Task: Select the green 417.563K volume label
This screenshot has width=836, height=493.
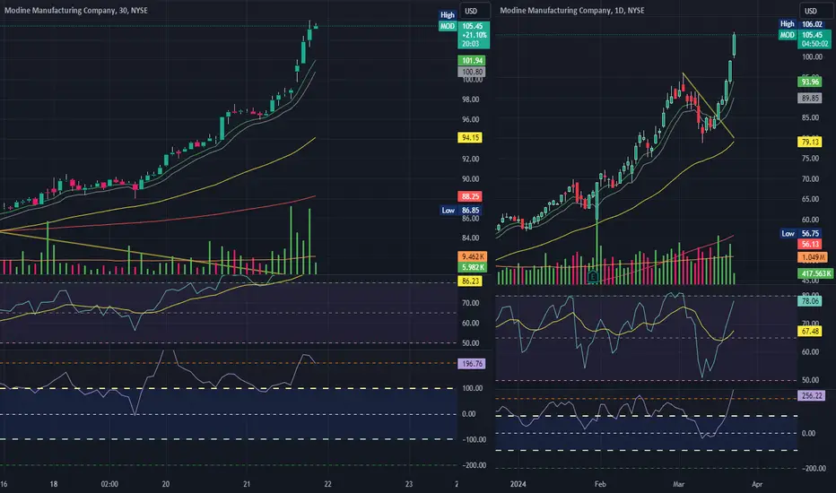Action: coord(815,273)
